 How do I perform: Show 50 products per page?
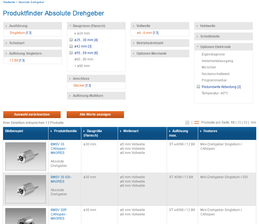pyautogui.click(x=245, y=122)
